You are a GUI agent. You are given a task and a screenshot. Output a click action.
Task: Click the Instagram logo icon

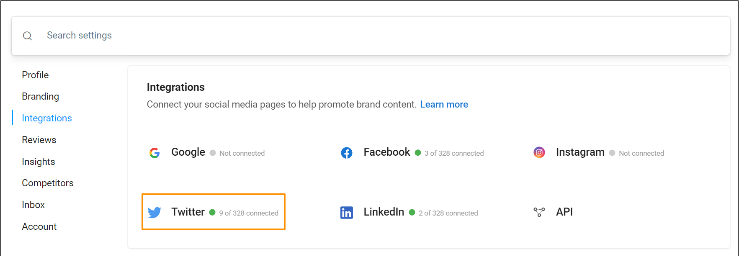click(x=539, y=153)
